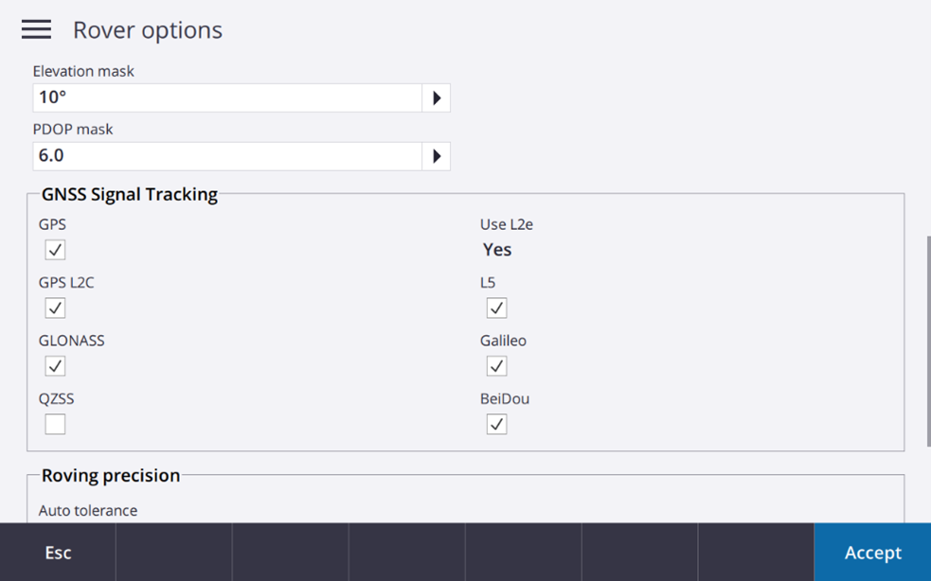Click the Use L2e Yes value

[497, 250]
